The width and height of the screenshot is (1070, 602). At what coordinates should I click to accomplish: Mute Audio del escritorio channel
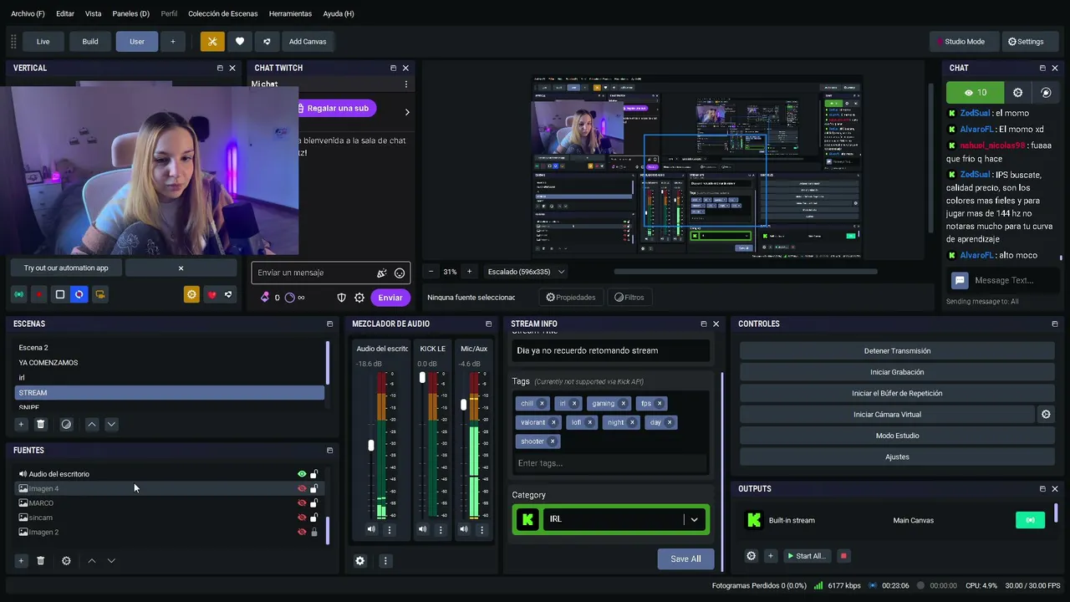[x=371, y=529]
